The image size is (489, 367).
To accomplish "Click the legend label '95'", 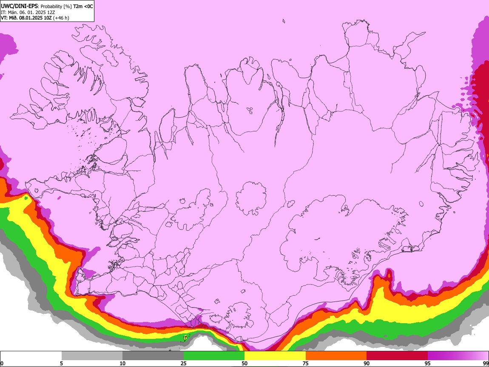I will [x=428, y=363].
